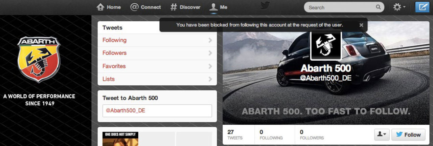This screenshot has width=433, height=146.
Task: View the 27 Tweets count
Action: (235, 134)
